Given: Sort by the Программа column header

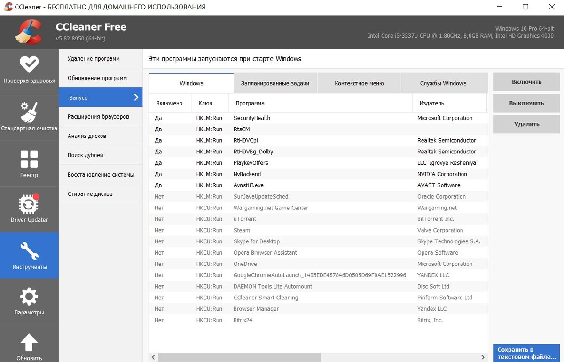Looking at the screenshot, I should (321, 103).
